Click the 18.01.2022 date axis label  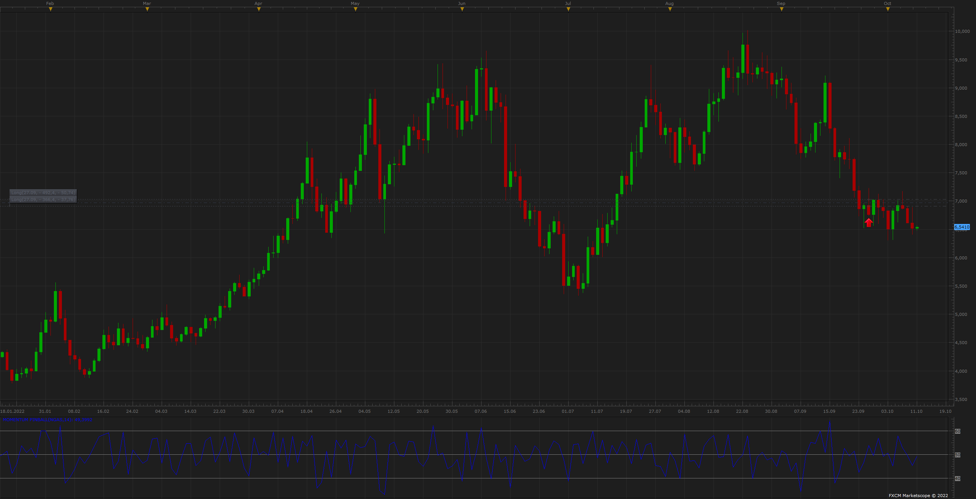point(12,411)
